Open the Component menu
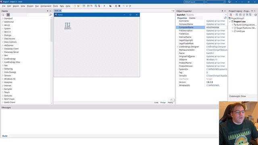 tap(46, 6)
